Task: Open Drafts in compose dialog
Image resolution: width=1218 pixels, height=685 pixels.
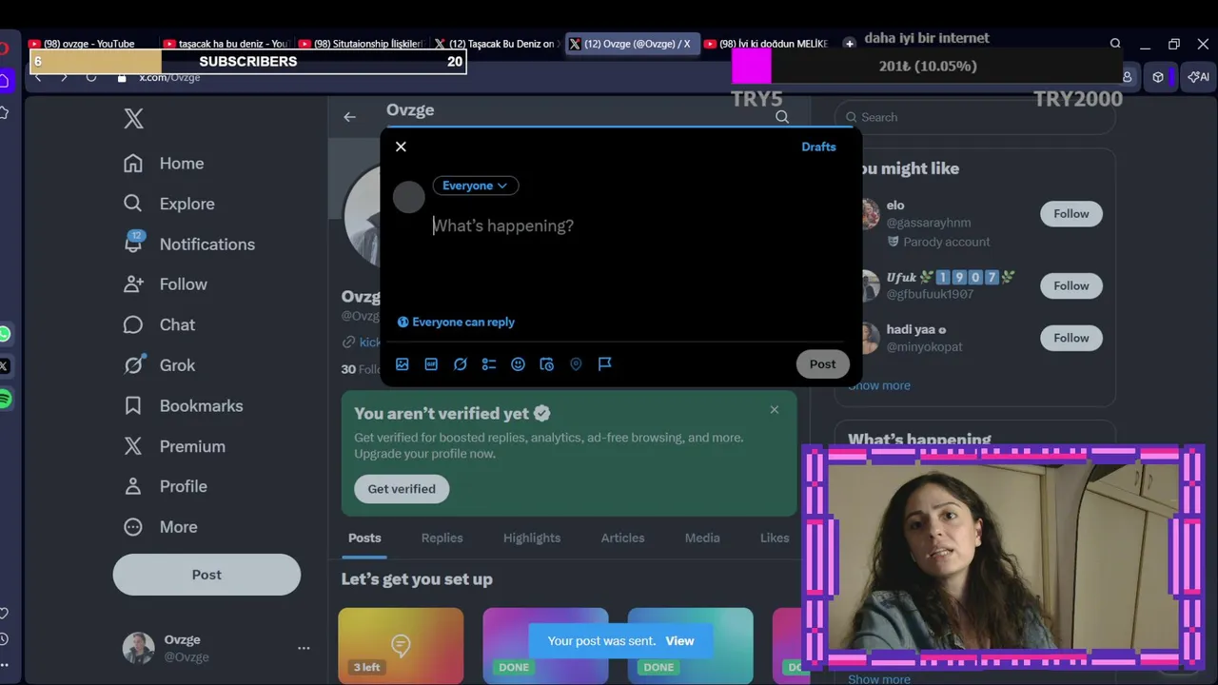Action: [x=818, y=147]
